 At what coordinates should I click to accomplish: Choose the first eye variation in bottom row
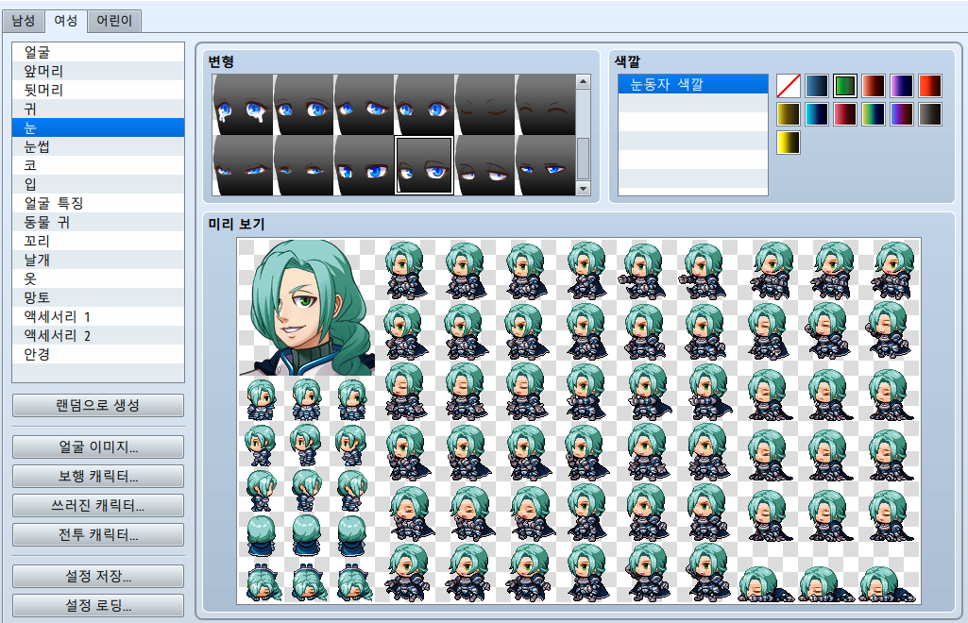243,165
